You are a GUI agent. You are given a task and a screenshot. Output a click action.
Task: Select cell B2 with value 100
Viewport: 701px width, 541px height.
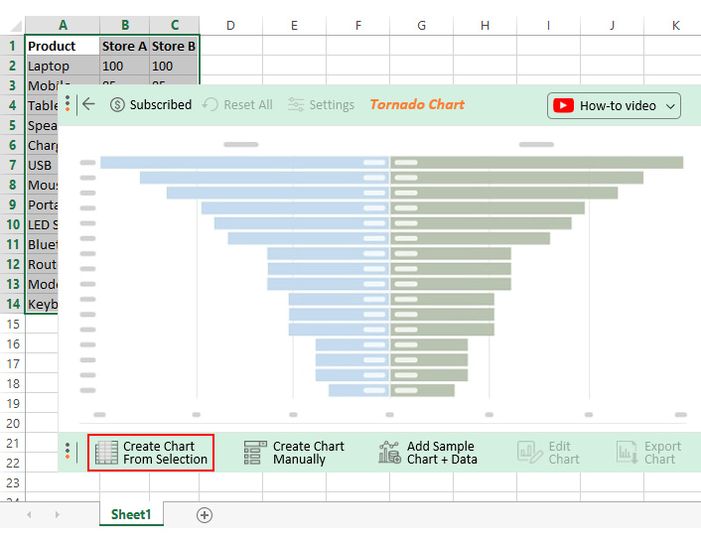click(x=125, y=66)
